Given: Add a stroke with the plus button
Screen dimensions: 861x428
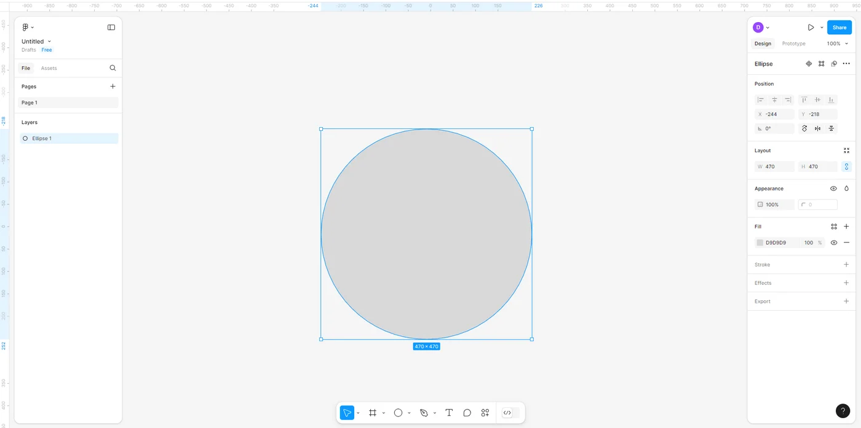Looking at the screenshot, I should tap(846, 265).
